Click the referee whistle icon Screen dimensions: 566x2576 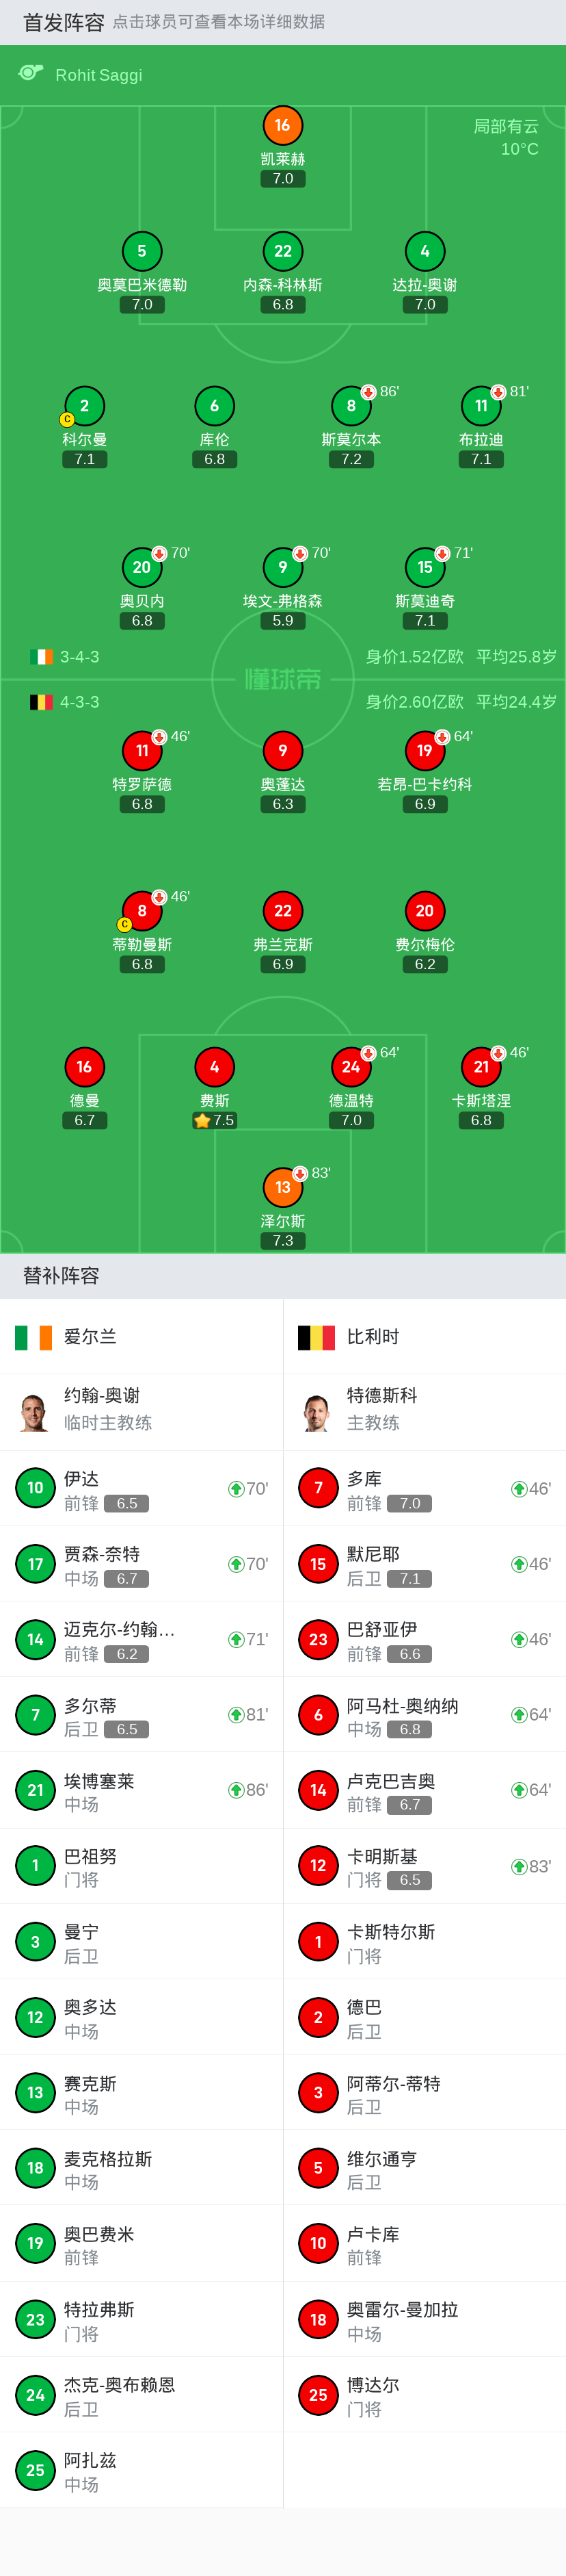(31, 73)
